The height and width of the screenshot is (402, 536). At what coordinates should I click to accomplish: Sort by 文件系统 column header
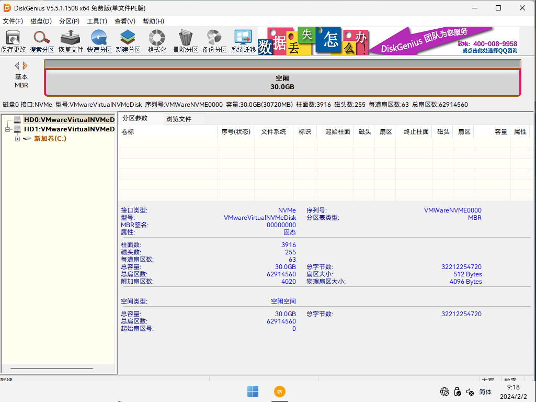(x=273, y=132)
